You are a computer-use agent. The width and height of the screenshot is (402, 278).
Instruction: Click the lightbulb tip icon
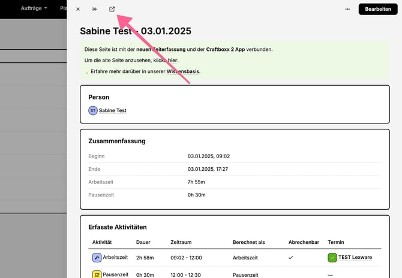click(86, 72)
